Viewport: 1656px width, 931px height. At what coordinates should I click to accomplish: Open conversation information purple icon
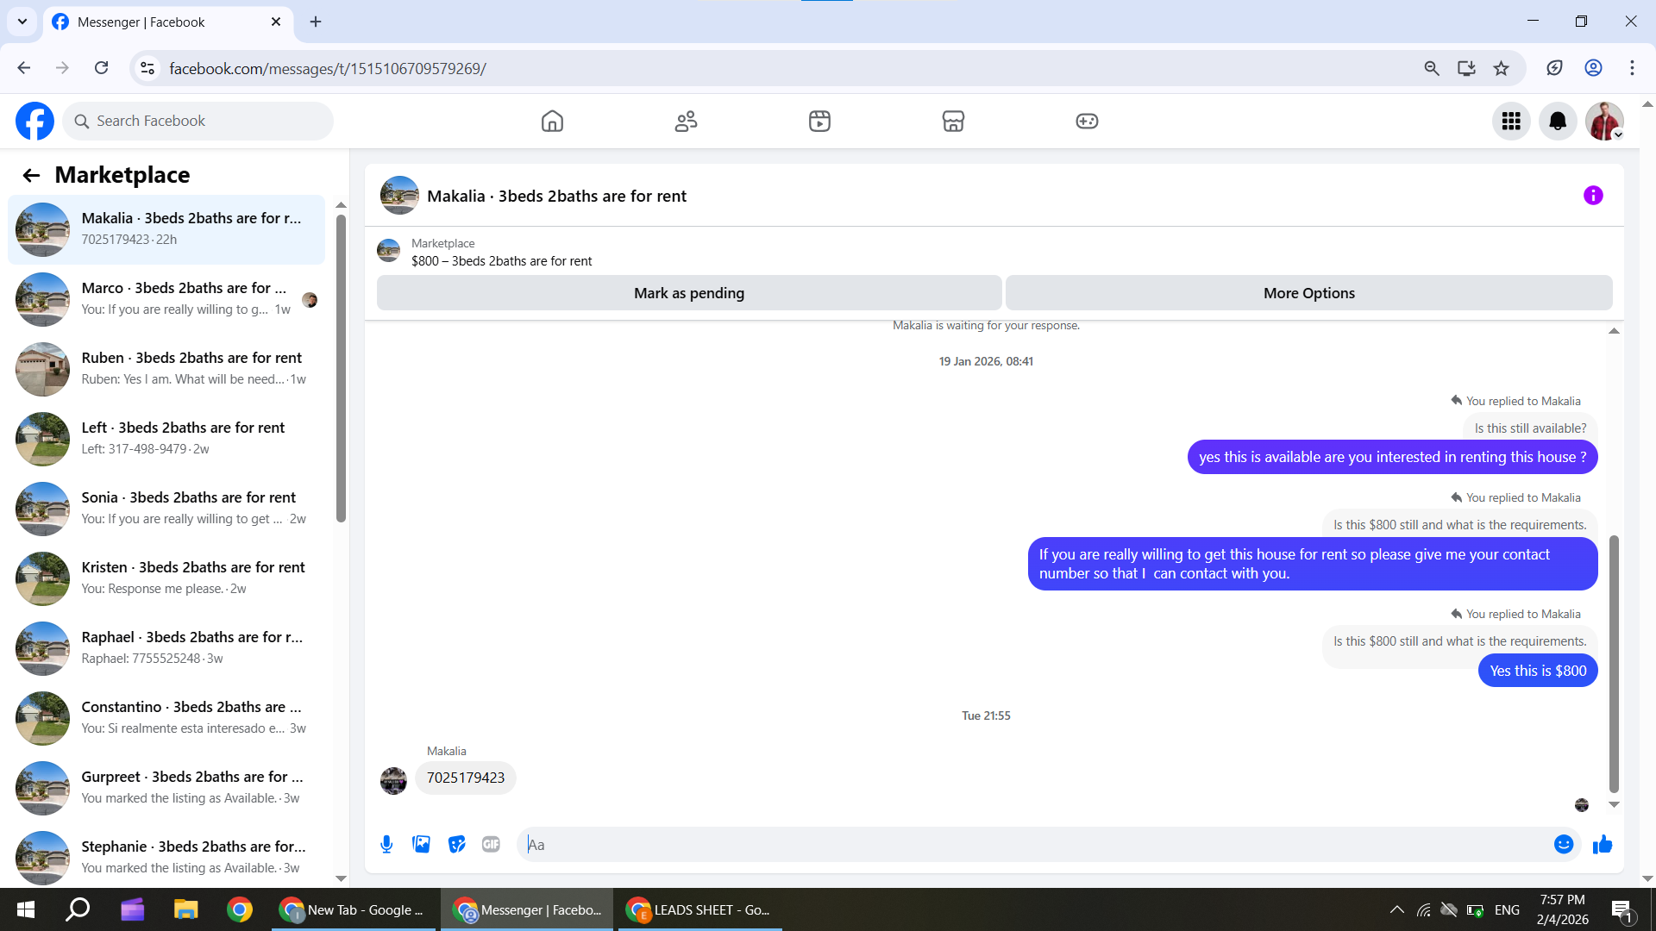(1592, 196)
